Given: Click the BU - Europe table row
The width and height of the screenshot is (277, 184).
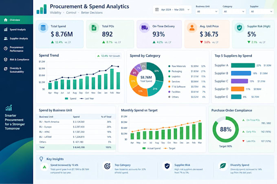Looking at the screenshot, I should click(76, 127).
